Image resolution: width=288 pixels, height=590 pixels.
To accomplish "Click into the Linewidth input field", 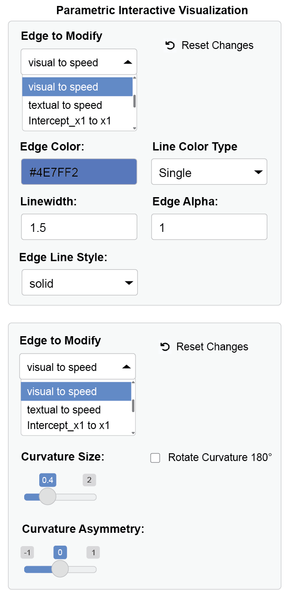I will (x=79, y=227).
